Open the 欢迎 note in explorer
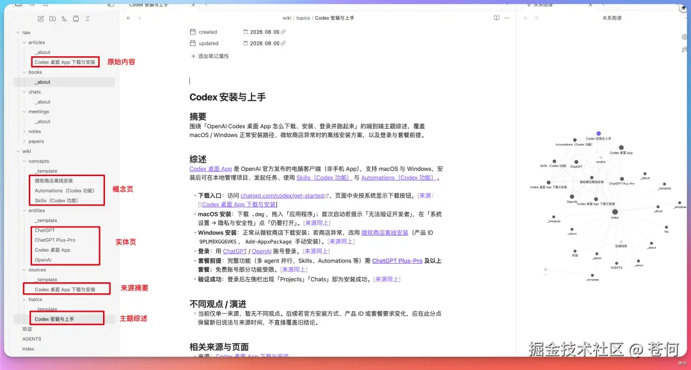The height and width of the screenshot is (370, 691). (x=28, y=329)
